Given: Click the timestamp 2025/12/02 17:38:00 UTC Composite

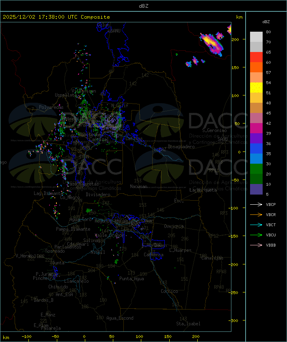Looking at the screenshot, I should (56, 17).
